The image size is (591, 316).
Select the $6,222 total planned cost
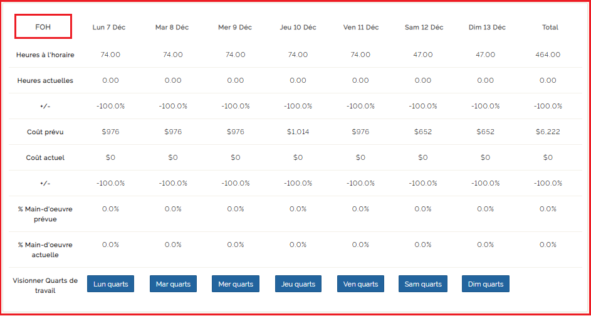coord(548,132)
